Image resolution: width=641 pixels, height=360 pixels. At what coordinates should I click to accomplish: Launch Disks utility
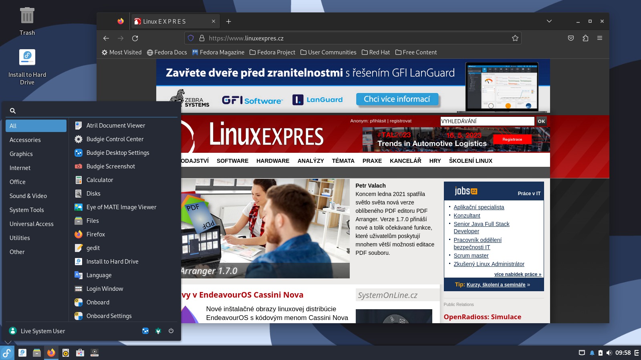point(123,194)
